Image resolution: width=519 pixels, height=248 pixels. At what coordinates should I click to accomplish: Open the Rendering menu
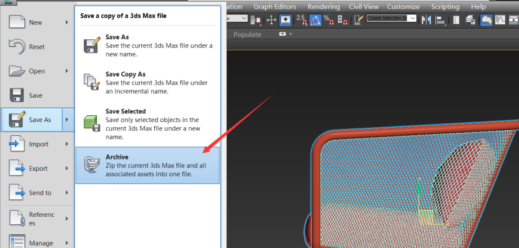pos(324,7)
